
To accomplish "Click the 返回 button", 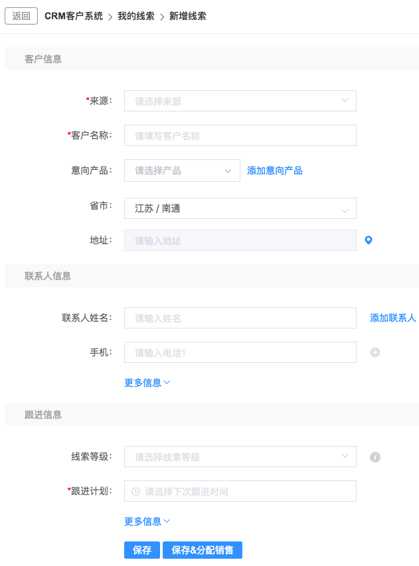I will click(x=21, y=16).
